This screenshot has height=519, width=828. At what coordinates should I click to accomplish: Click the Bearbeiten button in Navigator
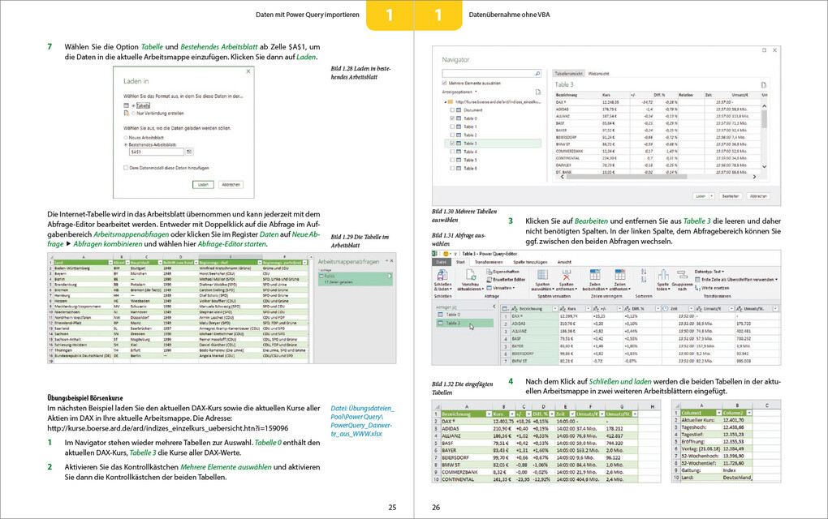[x=731, y=195]
